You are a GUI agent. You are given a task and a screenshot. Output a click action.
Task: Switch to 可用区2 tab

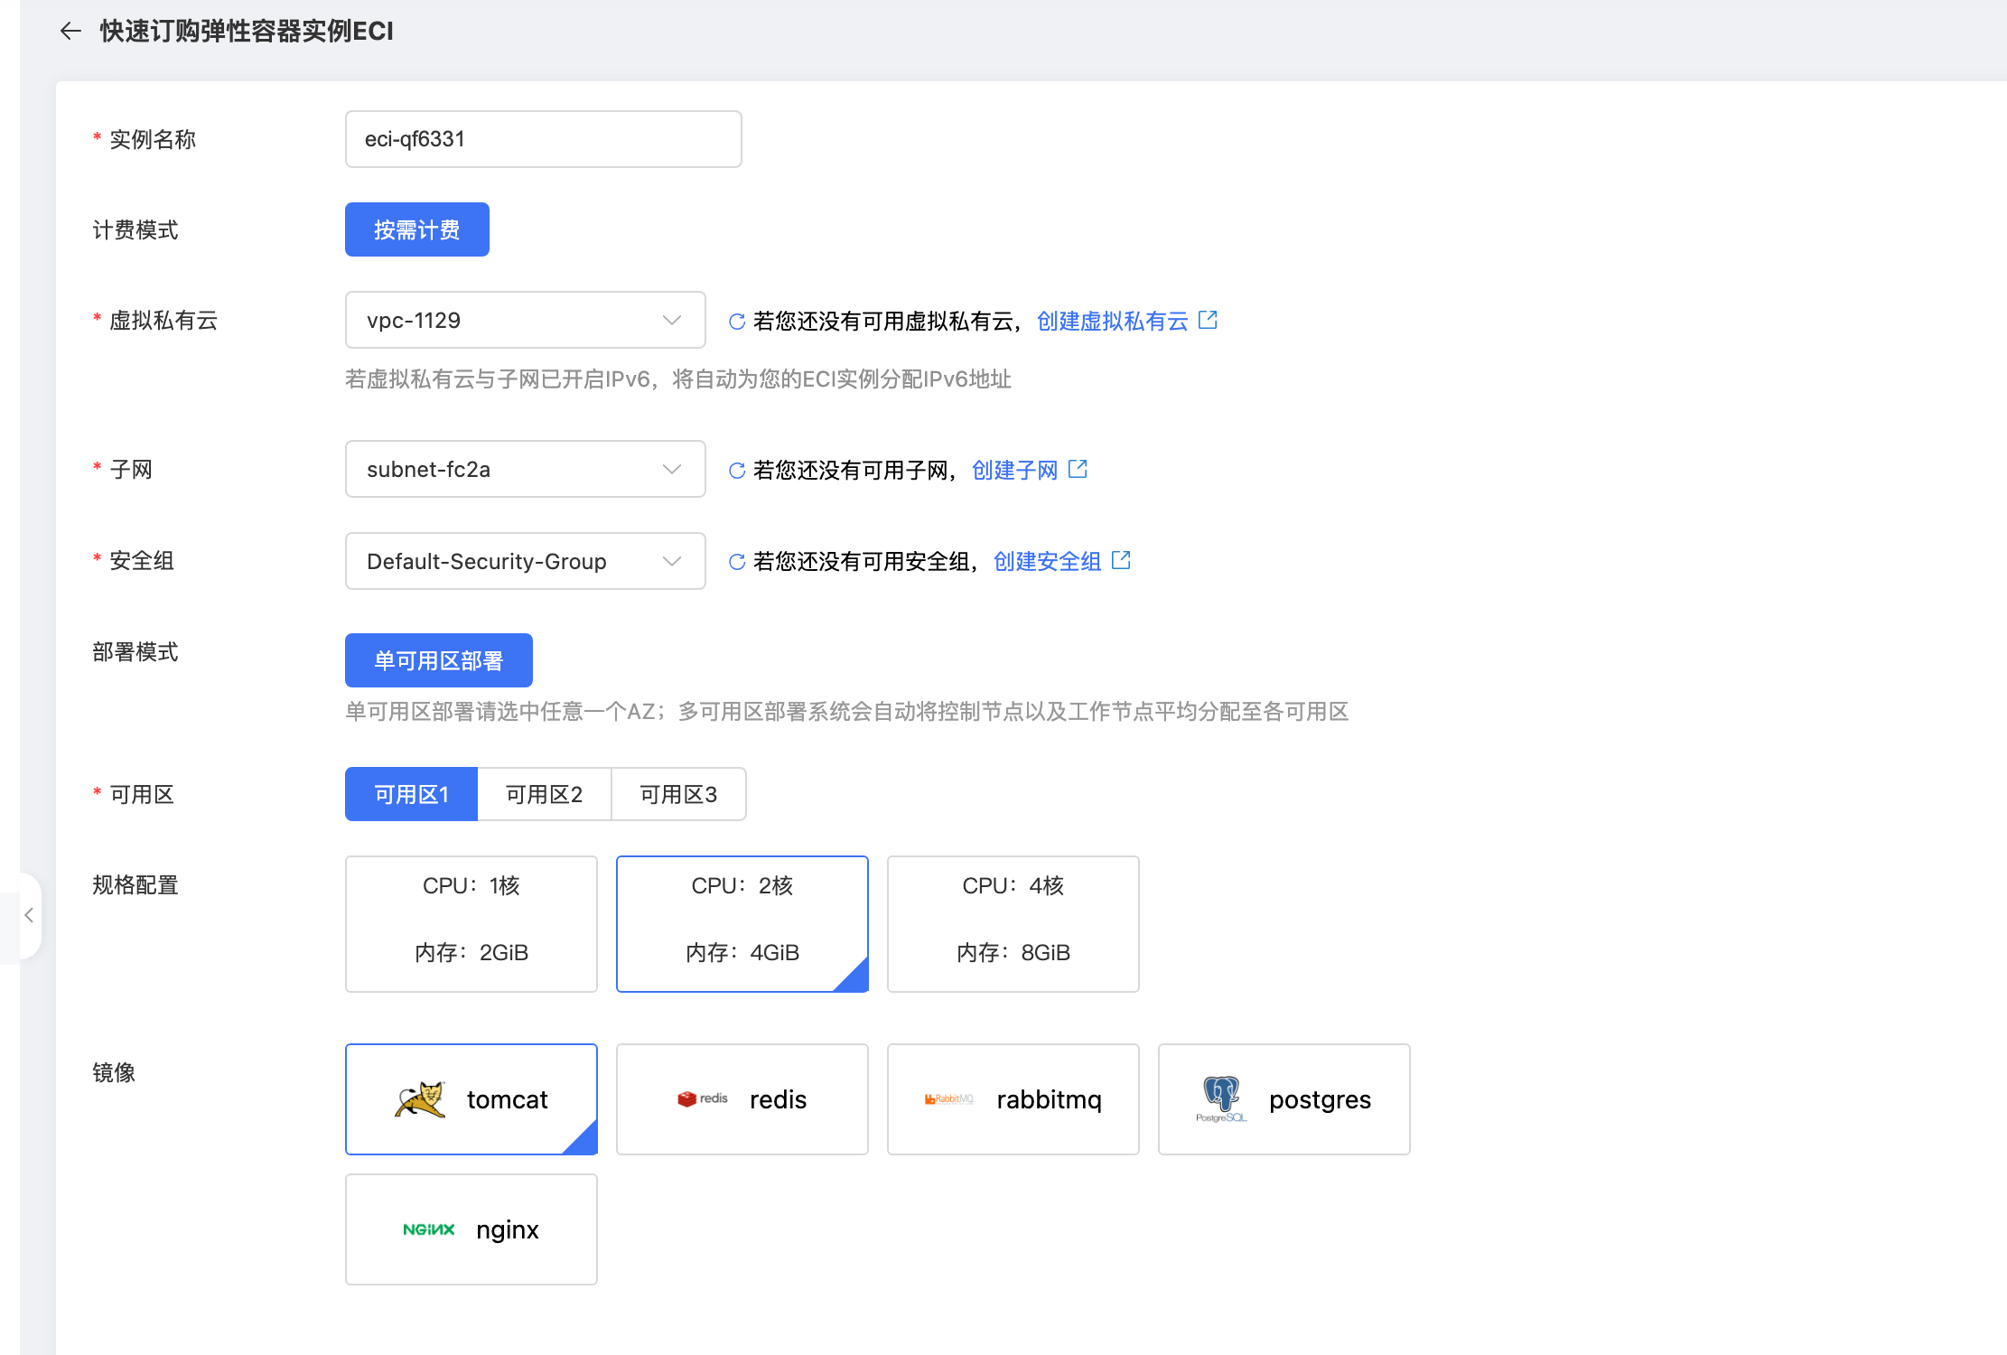tap(544, 794)
